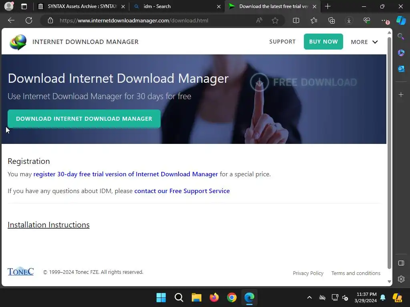Activate the Read aloud icon
This screenshot has width=410, height=307.
259,20
